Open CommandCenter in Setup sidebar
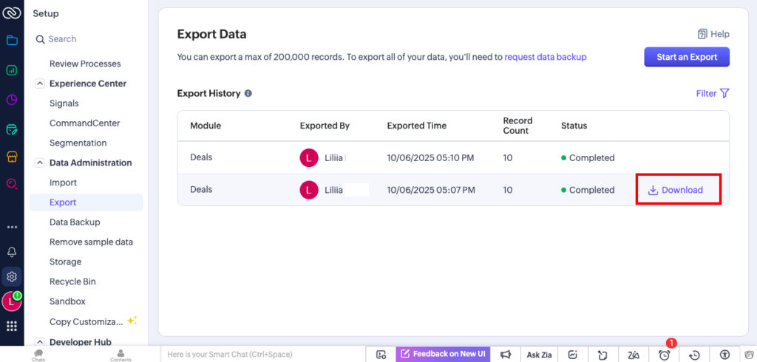 (85, 123)
